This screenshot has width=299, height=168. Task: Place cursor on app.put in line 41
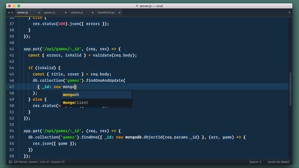31,49
